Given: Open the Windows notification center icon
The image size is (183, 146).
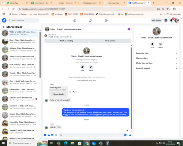Looking at the screenshot, I should [x=179, y=143].
